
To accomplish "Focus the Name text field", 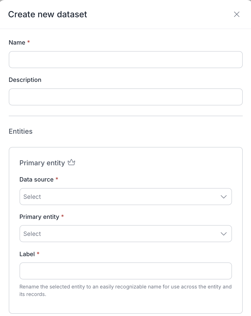I will (126, 60).
